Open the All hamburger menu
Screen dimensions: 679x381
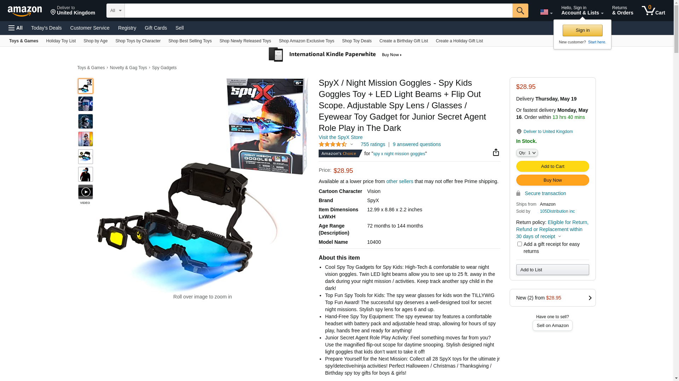16,28
